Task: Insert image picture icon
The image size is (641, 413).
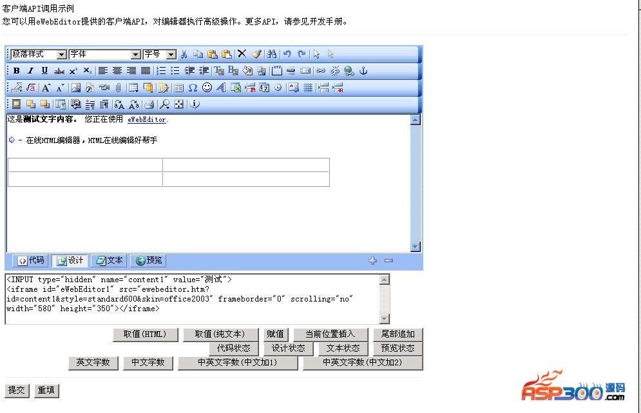Action: tap(76, 88)
